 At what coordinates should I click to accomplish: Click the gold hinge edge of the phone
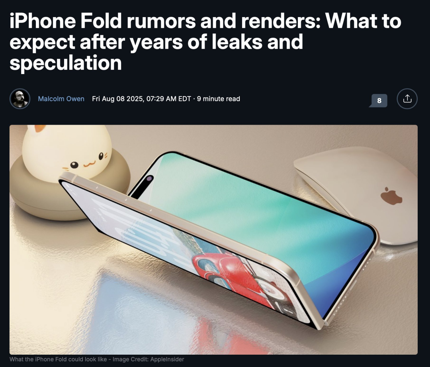[192, 228]
